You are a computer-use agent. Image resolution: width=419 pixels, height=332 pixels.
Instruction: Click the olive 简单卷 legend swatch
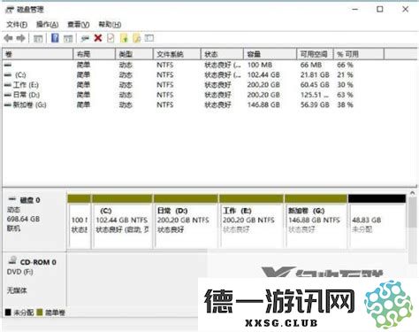coord(40,313)
